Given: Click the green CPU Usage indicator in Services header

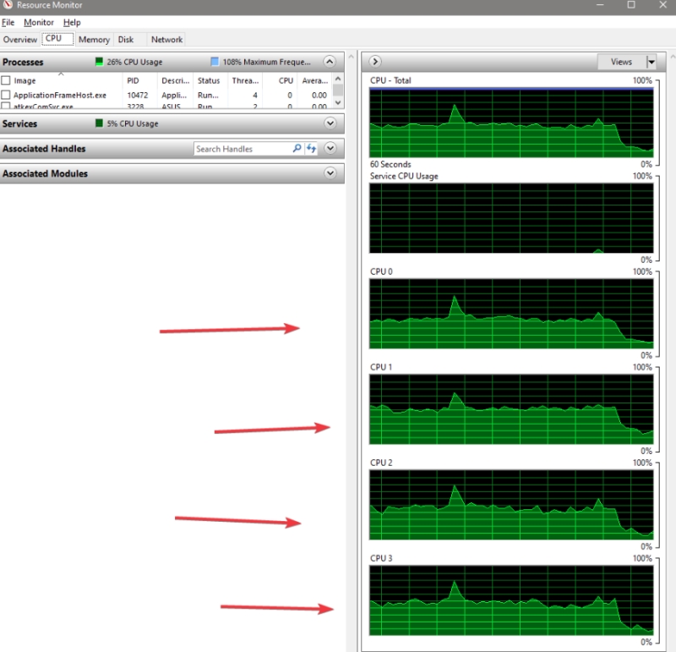Looking at the screenshot, I should tap(99, 123).
